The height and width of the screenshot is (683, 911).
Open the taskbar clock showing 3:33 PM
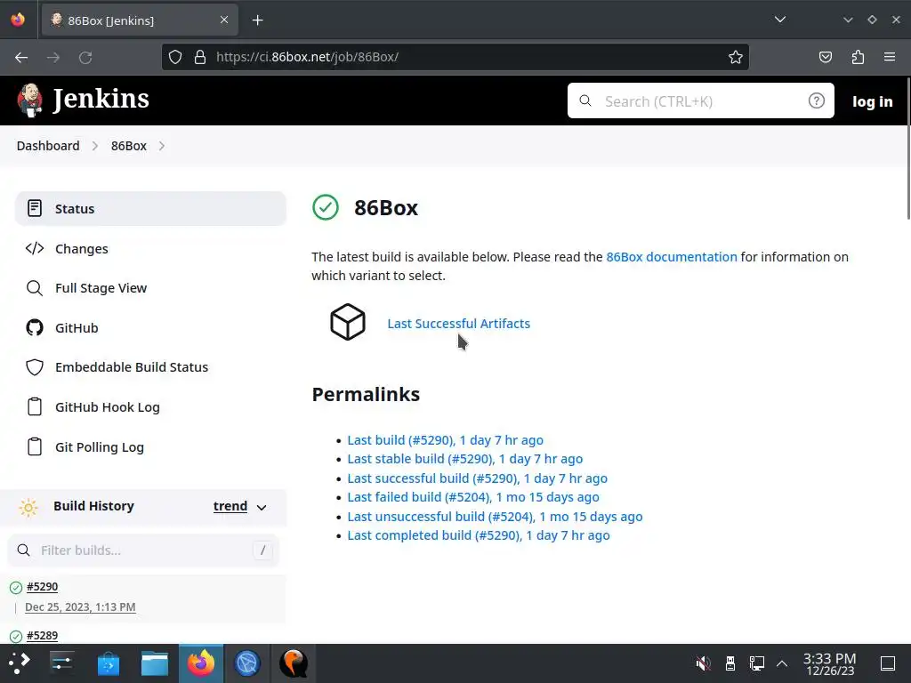[x=830, y=663]
